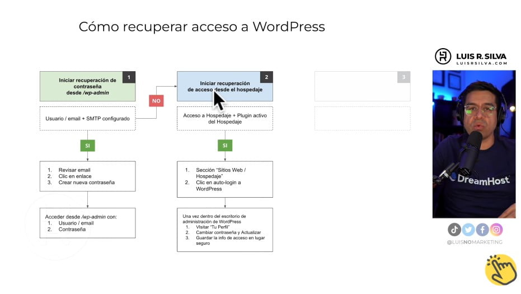Click 'Clic en auto-login a WordPress' item
This screenshot has height=294, width=521.
(x=218, y=185)
